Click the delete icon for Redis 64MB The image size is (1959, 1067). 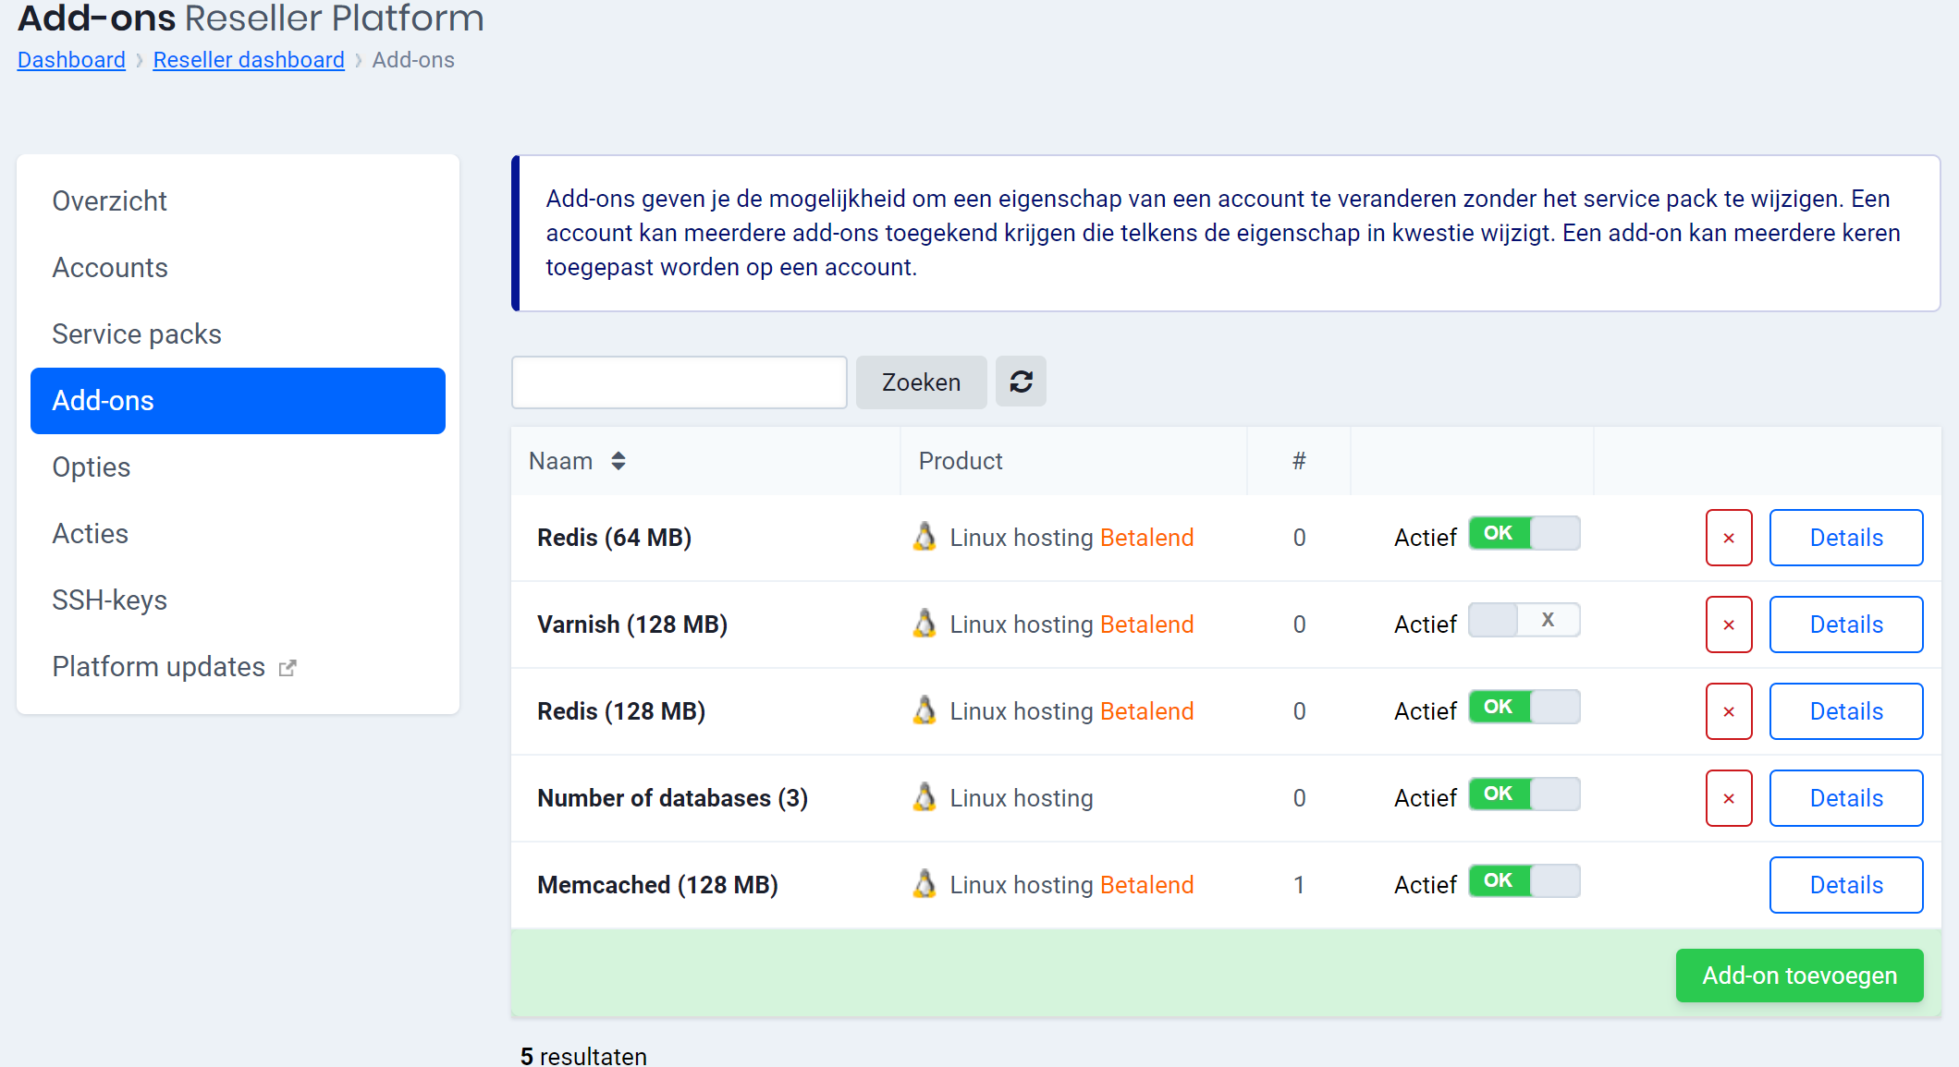click(1726, 536)
